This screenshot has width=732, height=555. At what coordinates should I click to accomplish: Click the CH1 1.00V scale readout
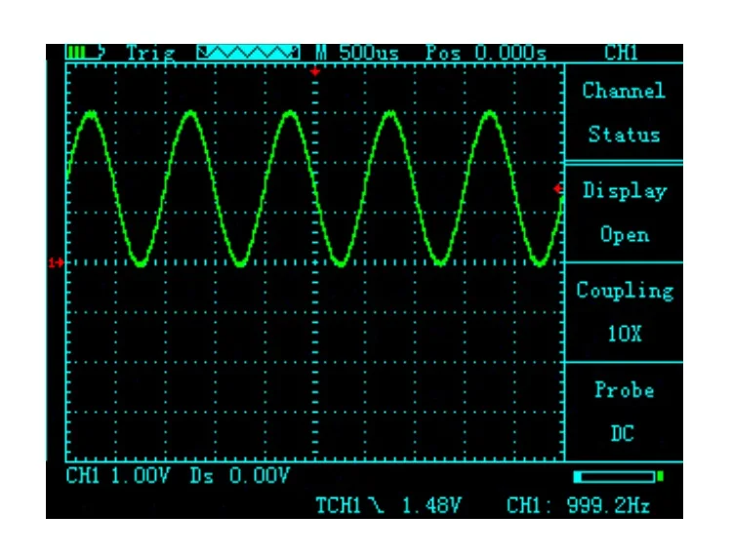118,476
